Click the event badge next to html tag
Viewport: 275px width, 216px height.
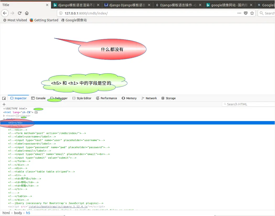point(36,112)
